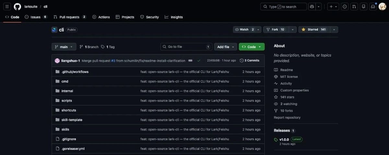Open the user profile avatar menu
Screen dimensions: 389x155
[382, 6]
